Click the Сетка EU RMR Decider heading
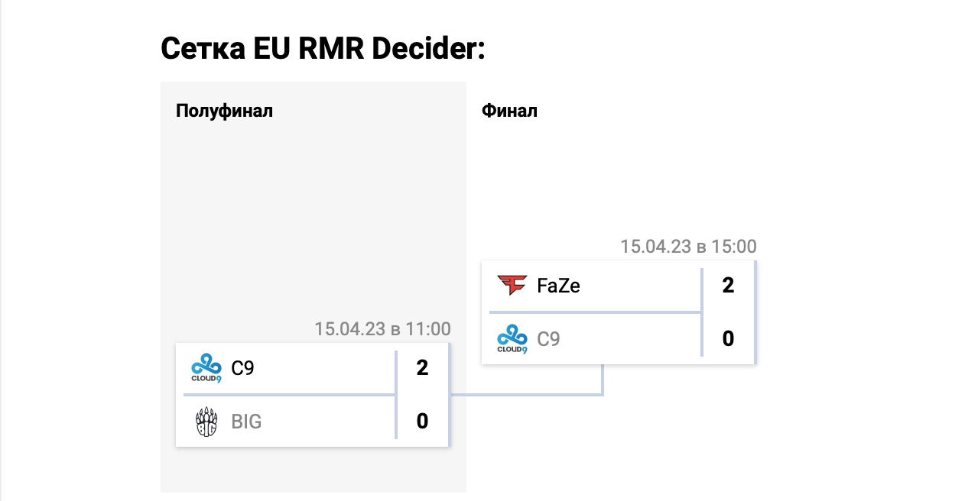This screenshot has height=501, width=978. tap(323, 50)
